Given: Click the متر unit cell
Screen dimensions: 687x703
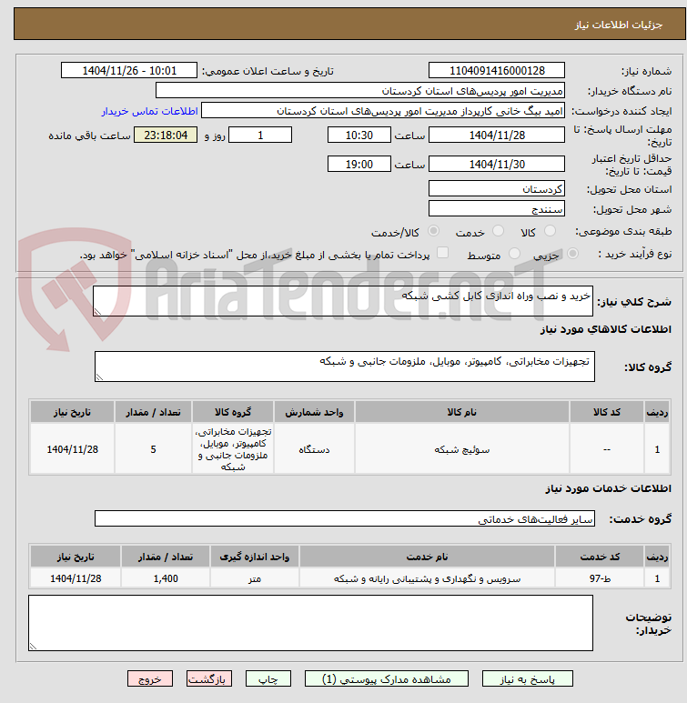Looking at the screenshot, I should click(x=255, y=578).
